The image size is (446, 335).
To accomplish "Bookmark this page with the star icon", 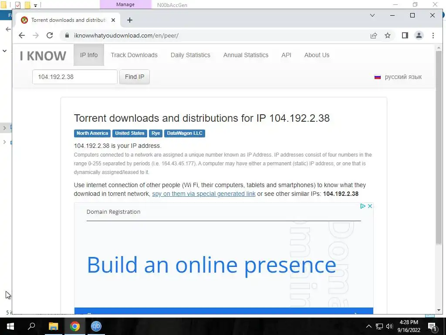I will pyautogui.click(x=387, y=35).
